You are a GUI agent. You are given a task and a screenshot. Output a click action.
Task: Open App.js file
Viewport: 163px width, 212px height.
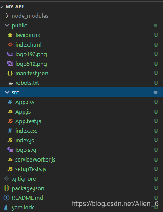click(23, 112)
